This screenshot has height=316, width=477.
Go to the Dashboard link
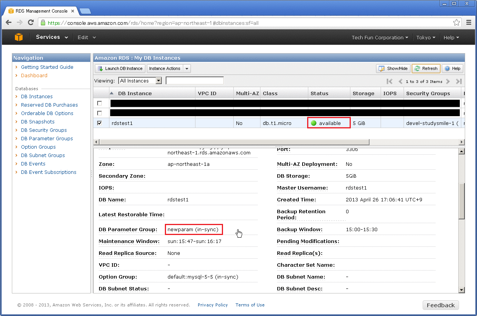point(34,75)
